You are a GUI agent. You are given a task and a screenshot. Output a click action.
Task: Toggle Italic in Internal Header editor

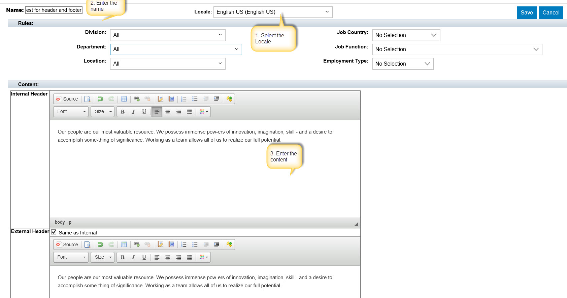coord(133,112)
